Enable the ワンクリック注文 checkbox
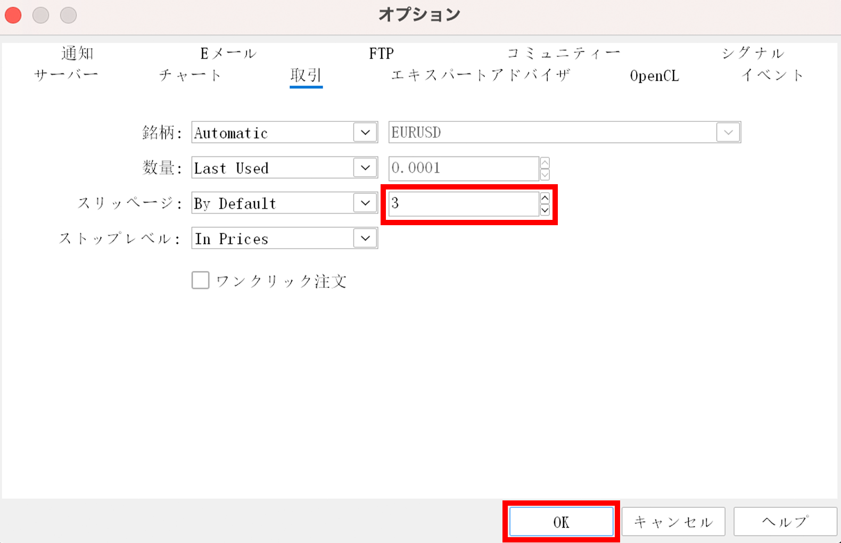This screenshot has height=543, width=841. tap(201, 280)
